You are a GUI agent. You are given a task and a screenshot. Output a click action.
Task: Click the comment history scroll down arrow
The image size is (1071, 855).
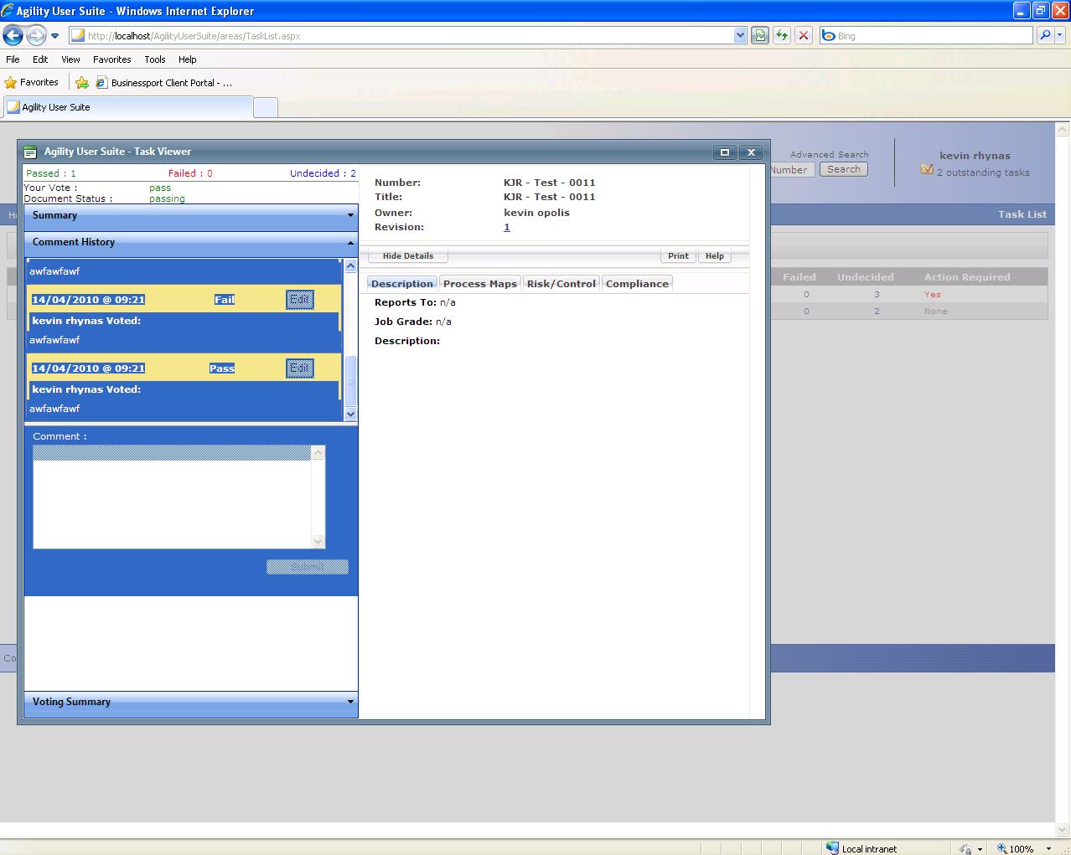tap(350, 414)
